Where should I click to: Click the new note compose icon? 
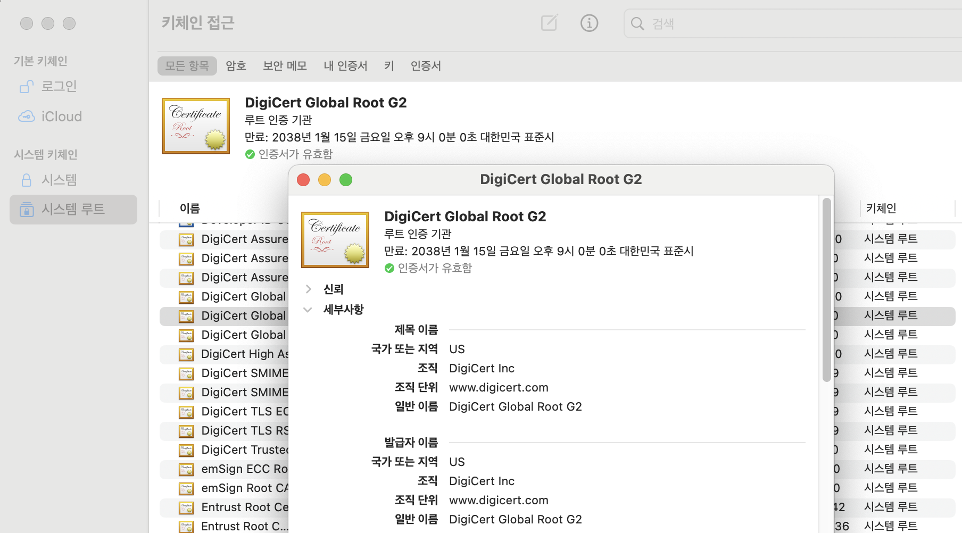[x=549, y=23]
